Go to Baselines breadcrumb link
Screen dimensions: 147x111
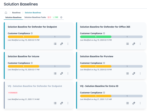coord(16,12)
